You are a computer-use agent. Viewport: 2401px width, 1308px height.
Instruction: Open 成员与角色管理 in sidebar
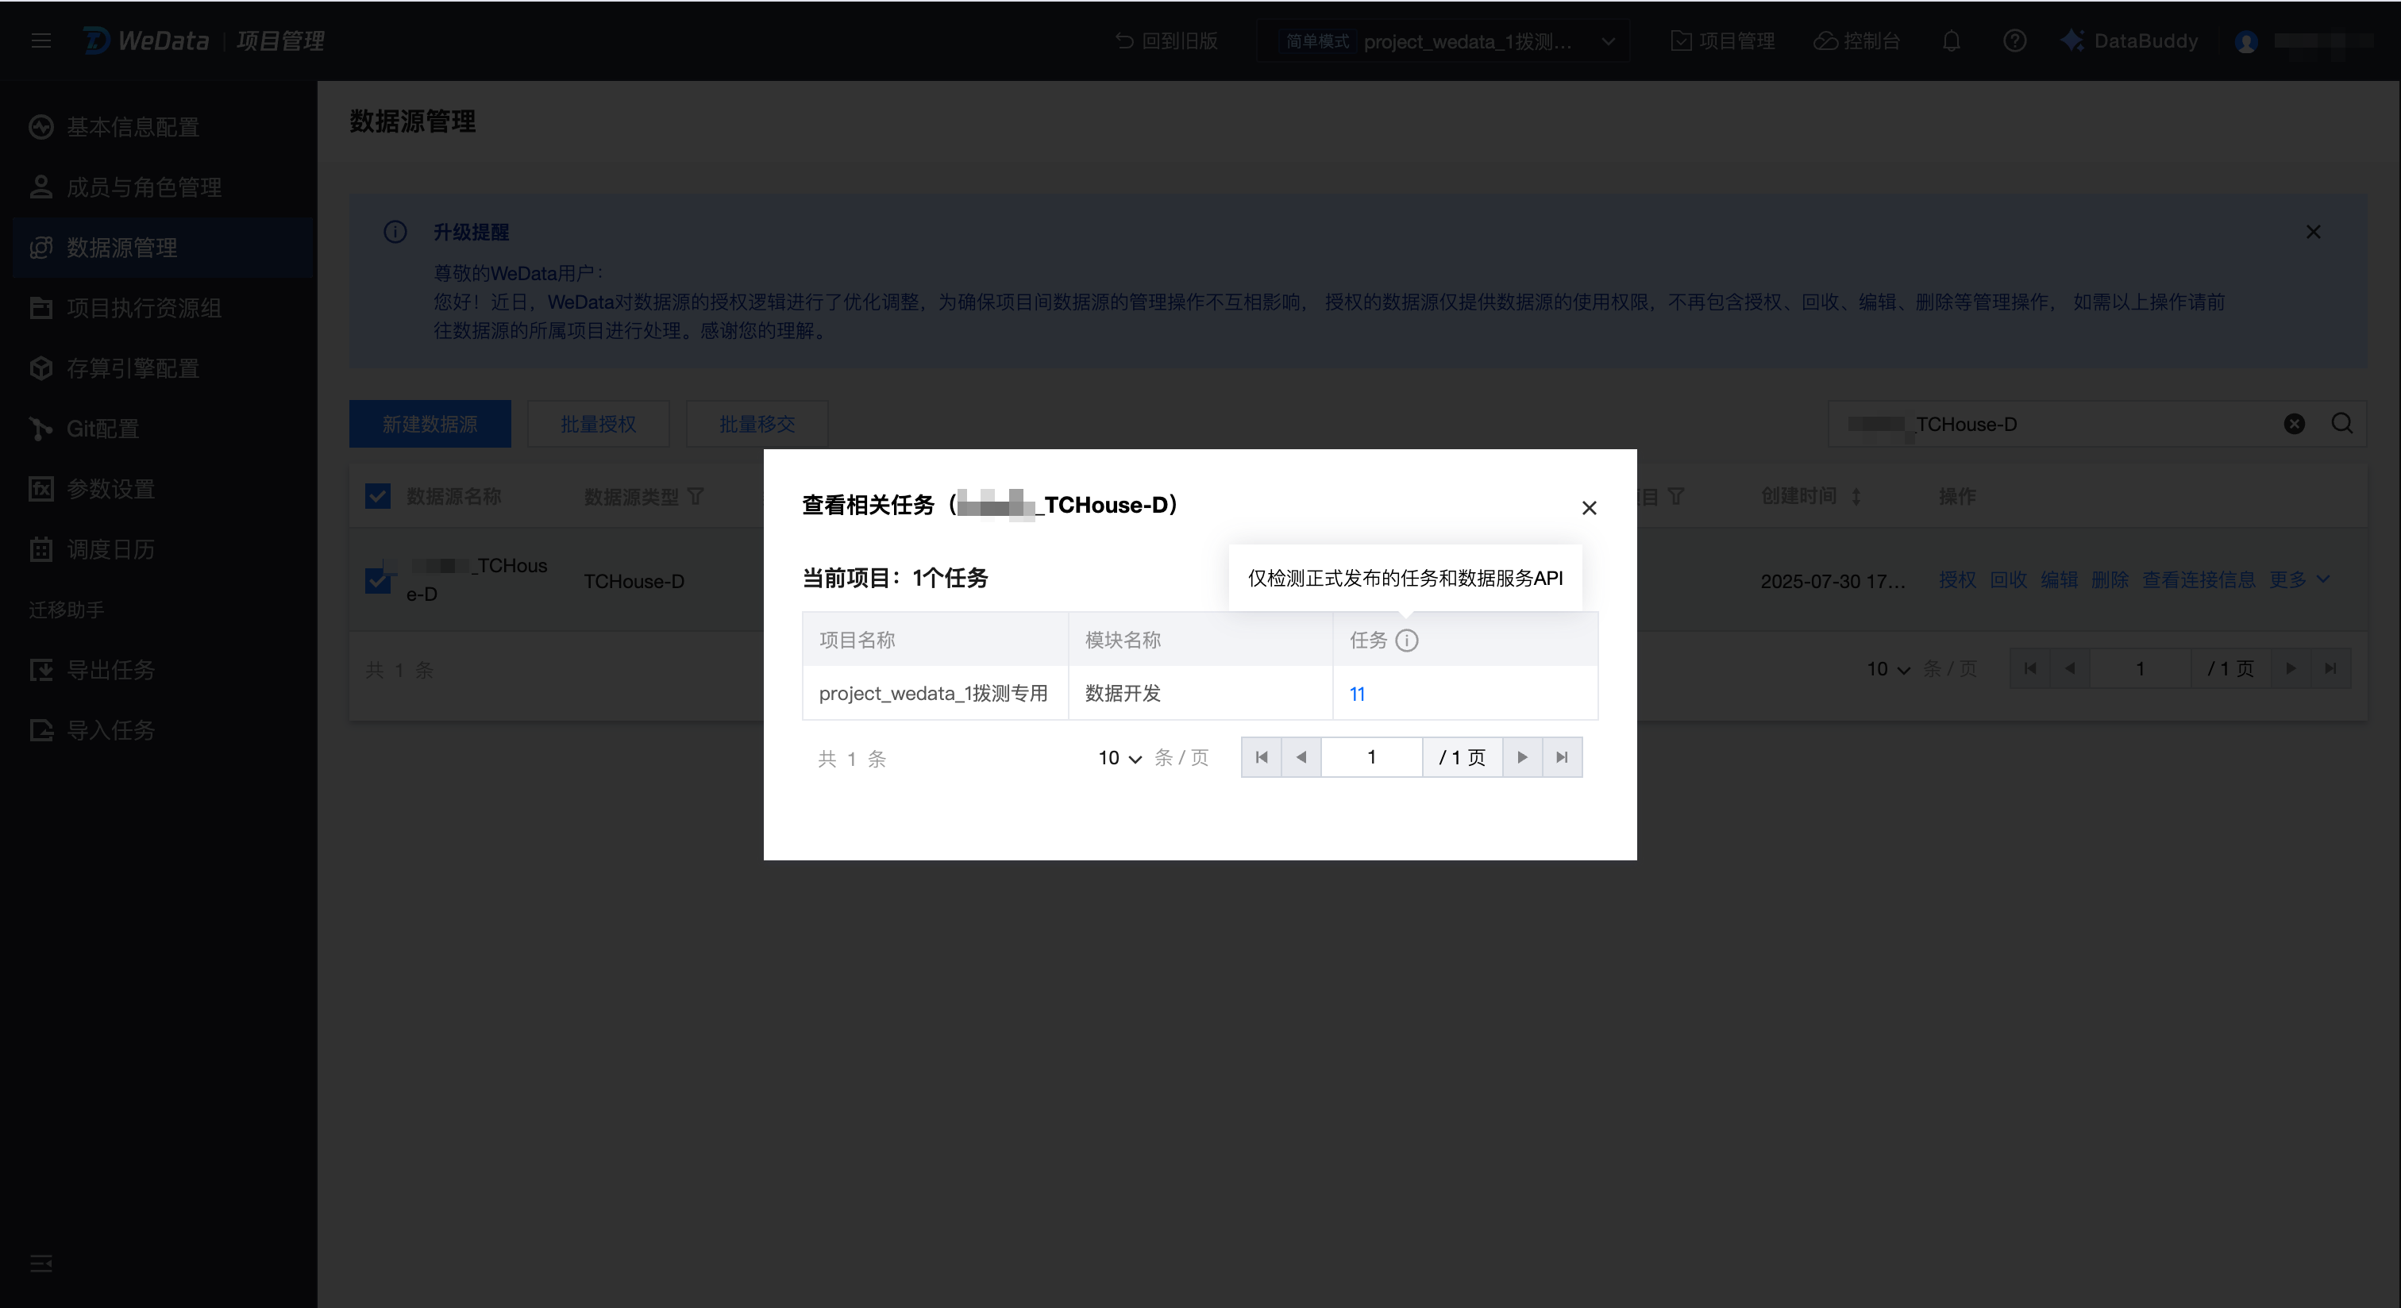(144, 187)
